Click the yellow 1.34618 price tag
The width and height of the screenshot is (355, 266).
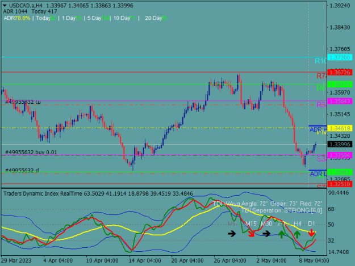point(340,128)
